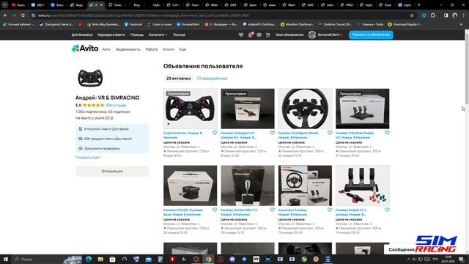Open the Недвижимость category
469x264 pixels.
click(x=128, y=49)
